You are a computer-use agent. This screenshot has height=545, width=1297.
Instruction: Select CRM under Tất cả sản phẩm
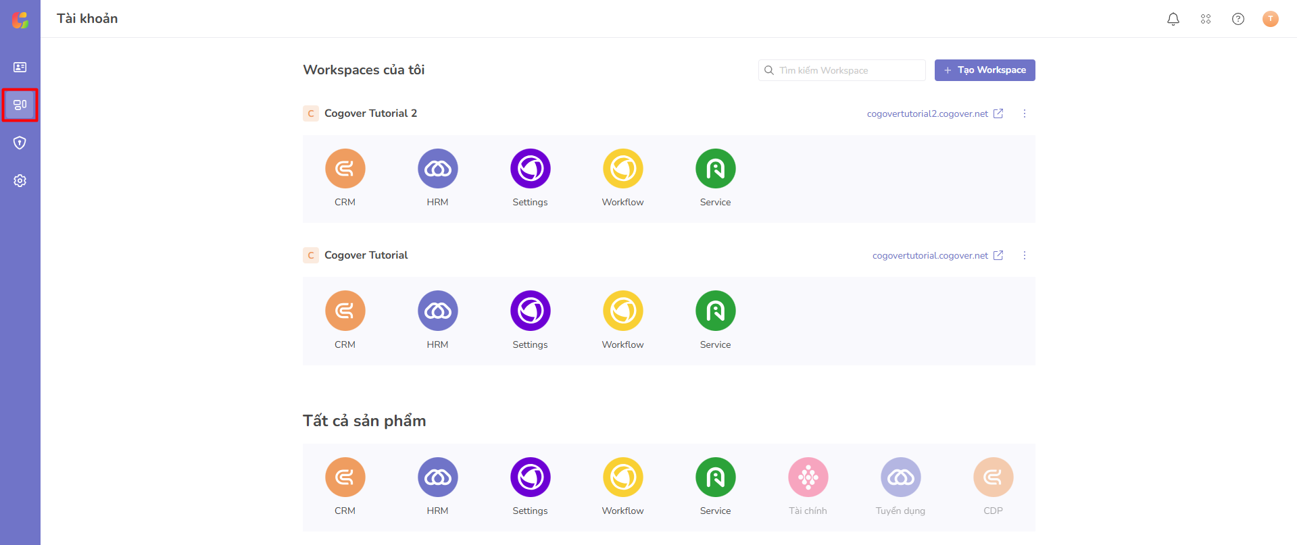345,477
